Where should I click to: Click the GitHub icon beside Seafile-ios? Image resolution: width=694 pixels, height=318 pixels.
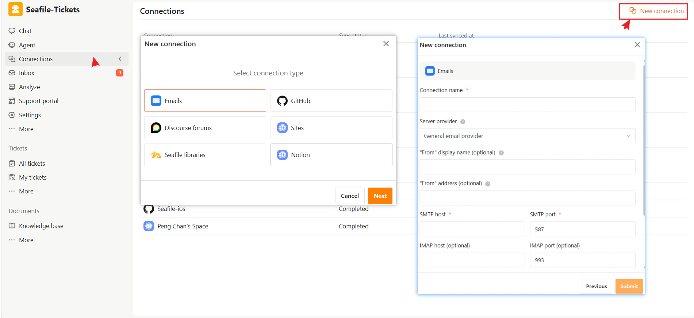[x=149, y=209]
